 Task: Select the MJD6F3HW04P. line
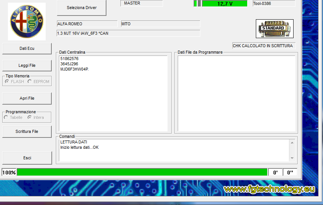point(74,69)
